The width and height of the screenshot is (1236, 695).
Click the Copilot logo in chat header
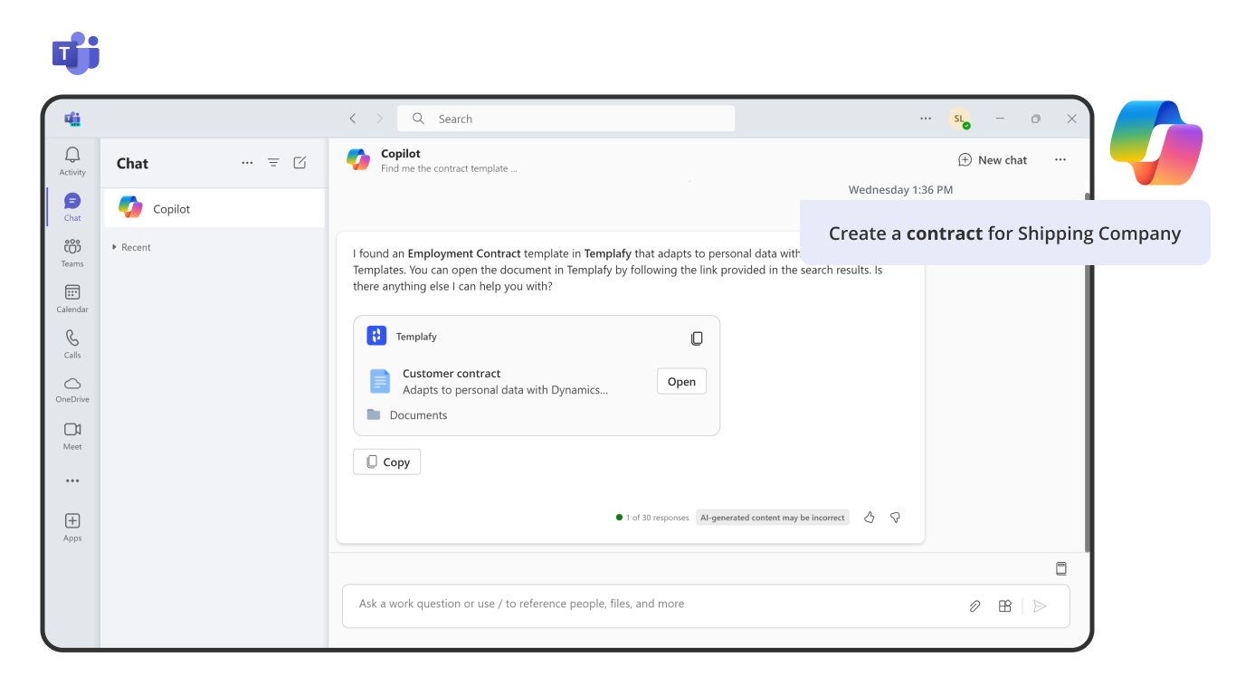pos(358,159)
